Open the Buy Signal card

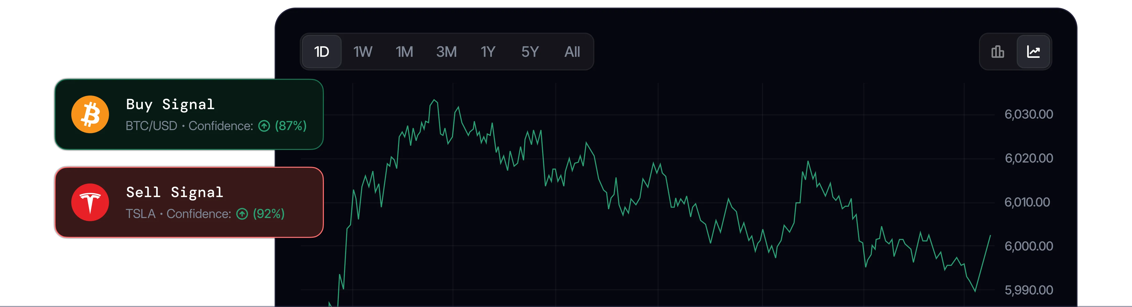click(x=189, y=115)
